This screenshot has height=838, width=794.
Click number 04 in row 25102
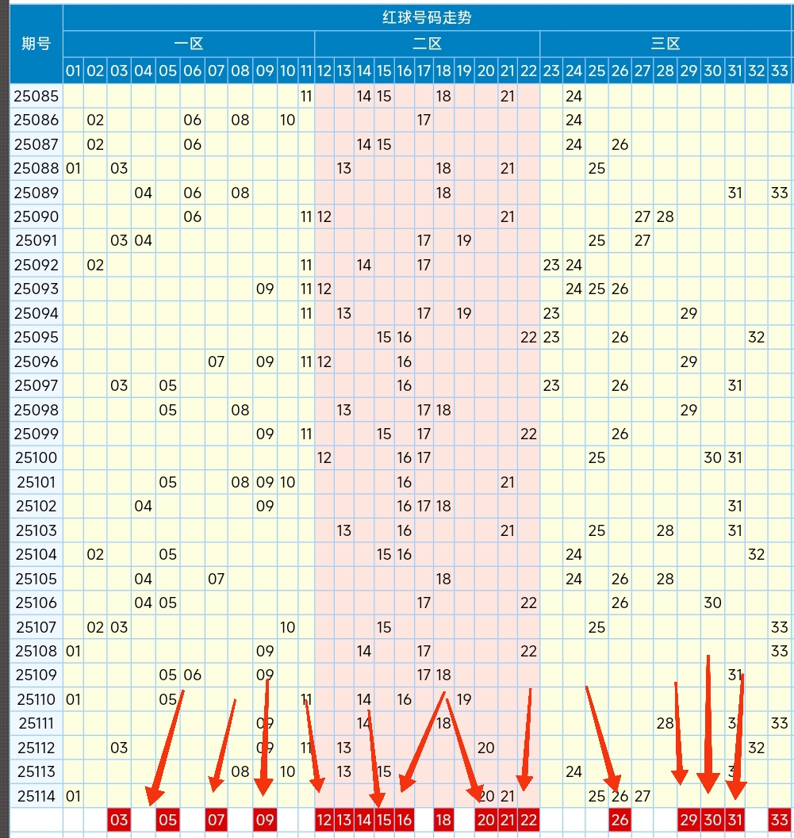[x=143, y=506]
